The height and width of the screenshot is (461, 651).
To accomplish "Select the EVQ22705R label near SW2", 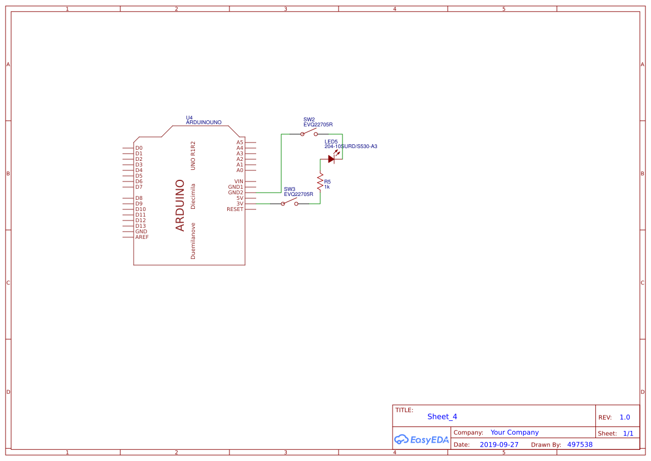I will point(317,125).
